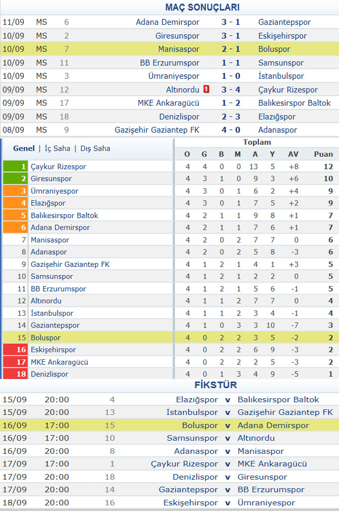Click the red card icon beside Altınordu

coord(206,89)
